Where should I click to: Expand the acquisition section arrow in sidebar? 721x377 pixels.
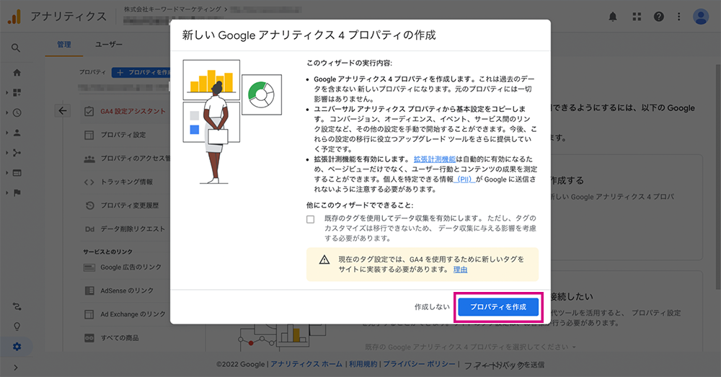pos(7,153)
